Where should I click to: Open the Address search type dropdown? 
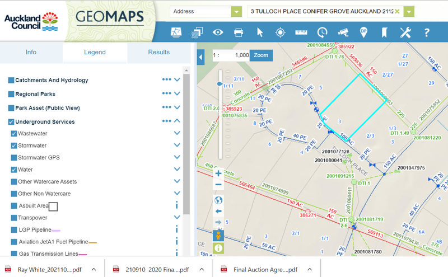tap(236, 11)
